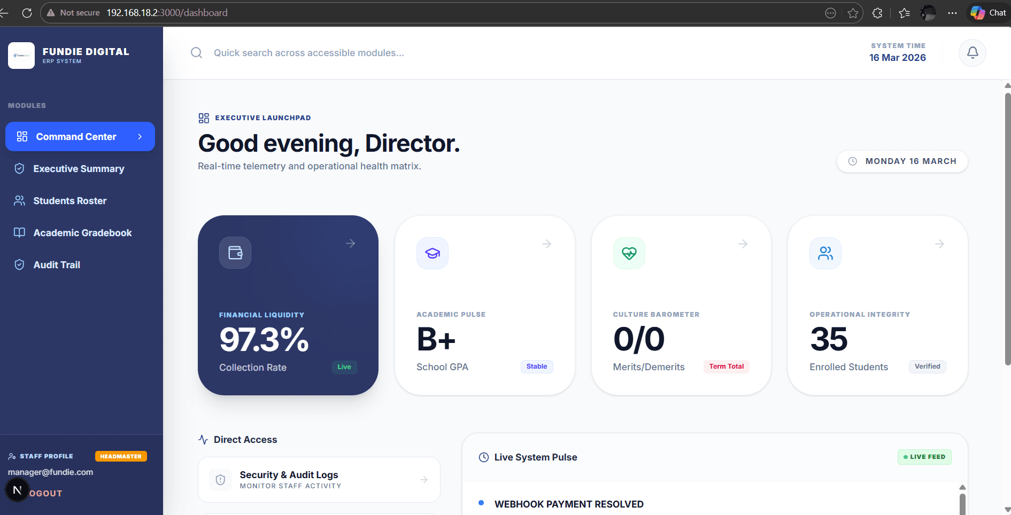Open the browser extensions puzzle icon

[877, 13]
